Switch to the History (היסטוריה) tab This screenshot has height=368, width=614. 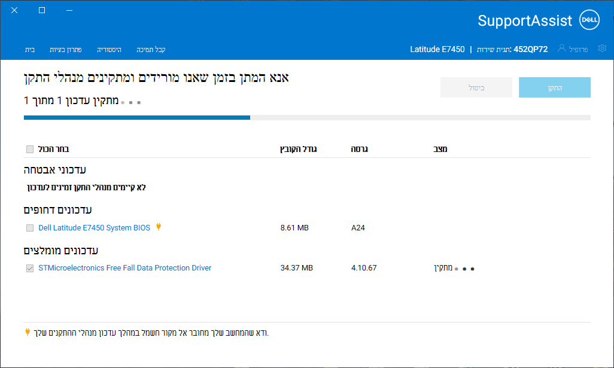(110, 50)
